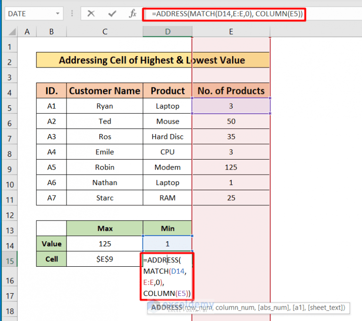
Task: Select Ryan's quantity cell showing 3
Action: click(x=231, y=106)
